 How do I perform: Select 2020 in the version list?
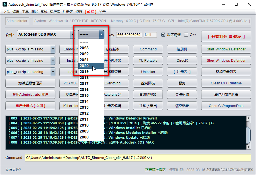[x=91, y=66]
